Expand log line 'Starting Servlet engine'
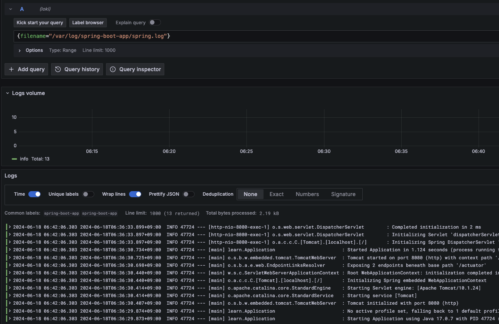Viewport: 499px width, 324px height. click(x=10, y=288)
